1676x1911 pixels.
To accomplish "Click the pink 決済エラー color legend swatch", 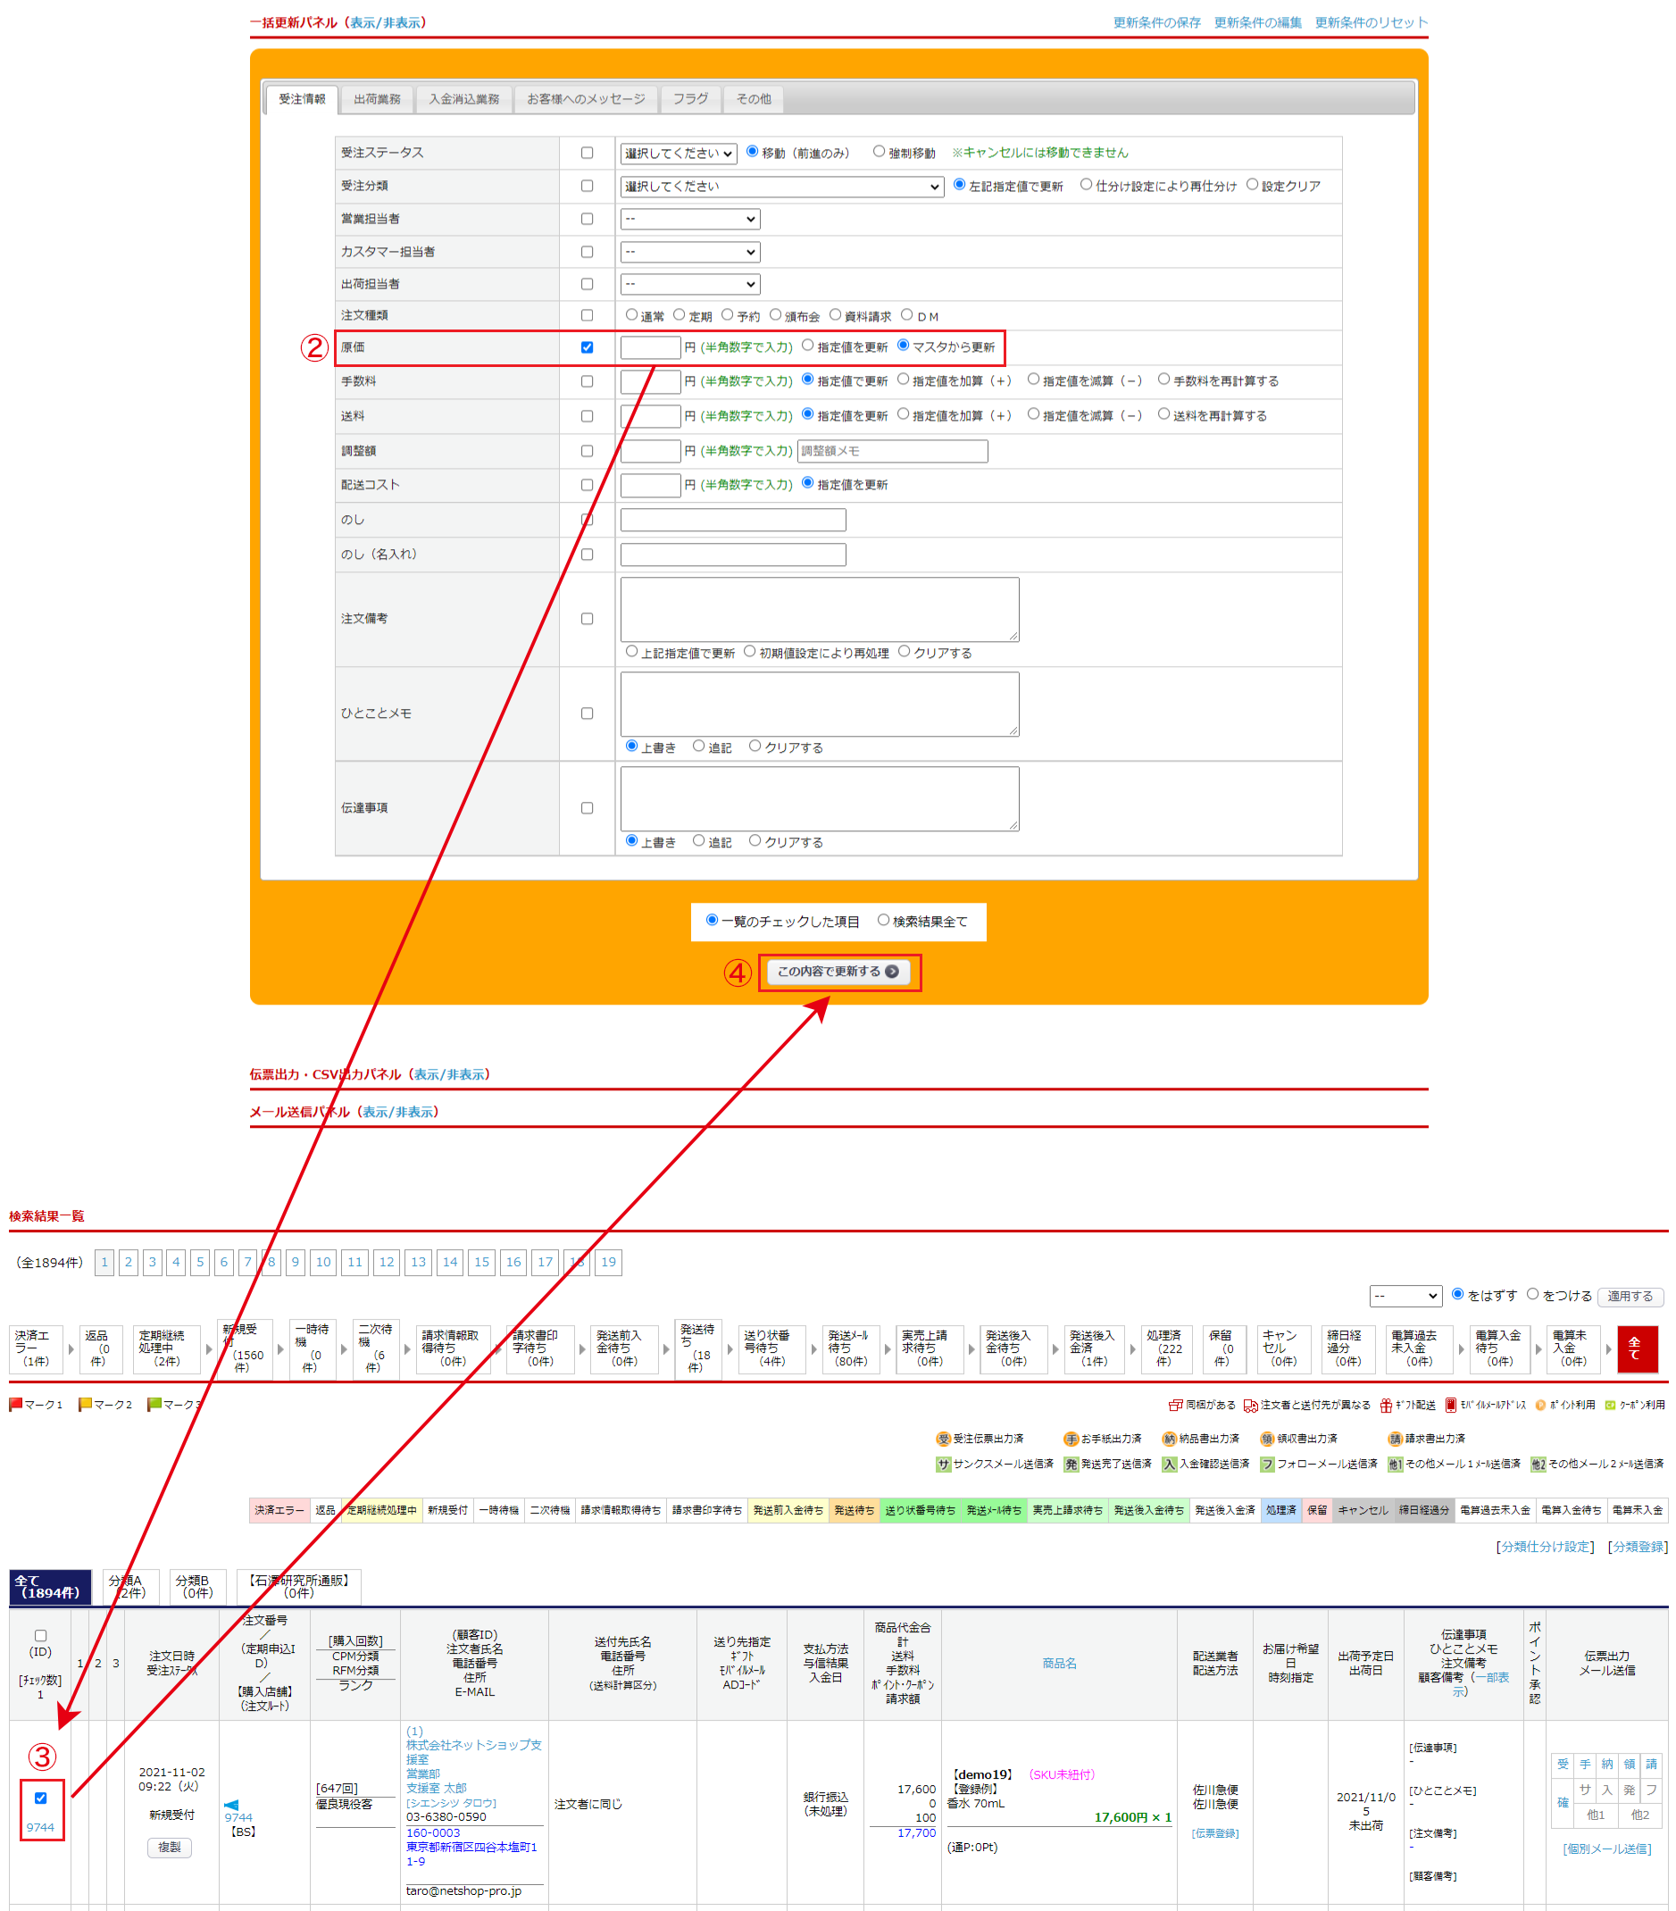I will pyautogui.click(x=279, y=1510).
